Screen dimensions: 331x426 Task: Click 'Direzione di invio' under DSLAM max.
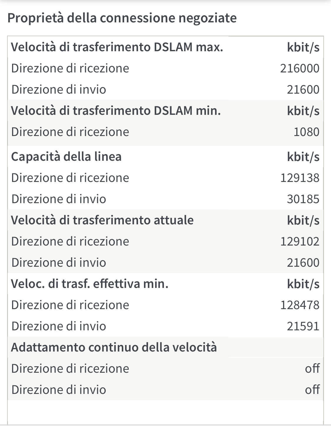(x=59, y=89)
